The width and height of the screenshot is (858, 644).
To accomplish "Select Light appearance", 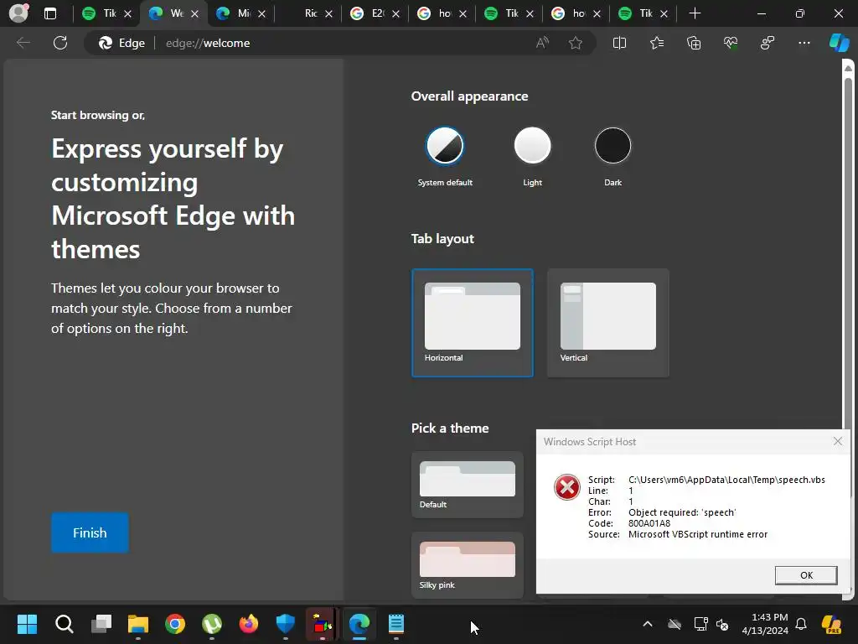I will click(532, 146).
